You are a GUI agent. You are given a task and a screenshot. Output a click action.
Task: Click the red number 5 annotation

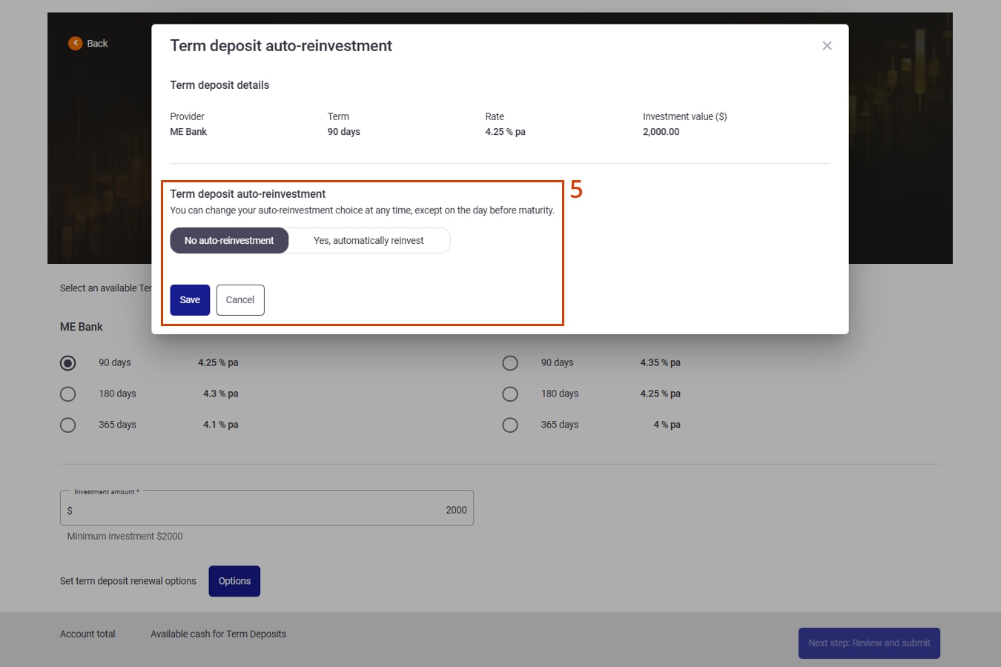click(x=576, y=190)
